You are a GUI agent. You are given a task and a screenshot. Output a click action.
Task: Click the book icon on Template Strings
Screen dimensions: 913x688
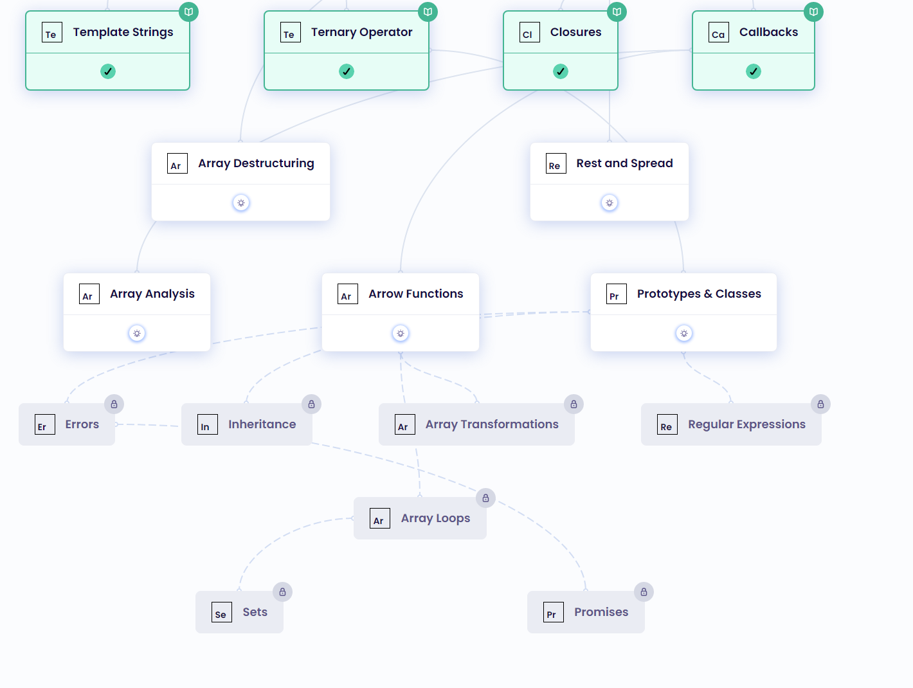point(188,12)
